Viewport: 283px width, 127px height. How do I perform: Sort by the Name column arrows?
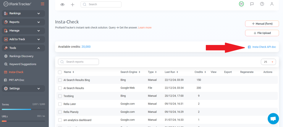coord(73,72)
